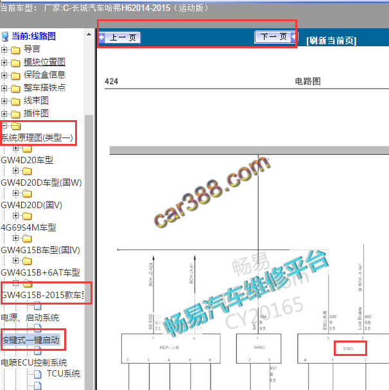This screenshot has height=390, width=389.
Task: Click the tree panel scroll-up arrow
Action: 89,34
